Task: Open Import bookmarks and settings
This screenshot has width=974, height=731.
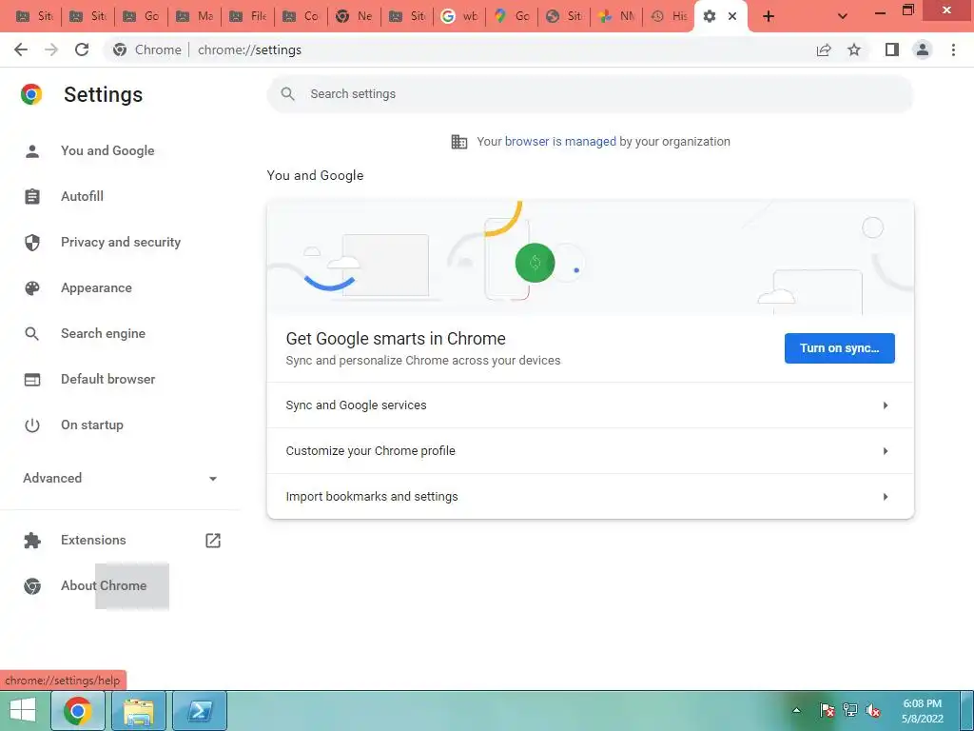Action: click(x=590, y=497)
